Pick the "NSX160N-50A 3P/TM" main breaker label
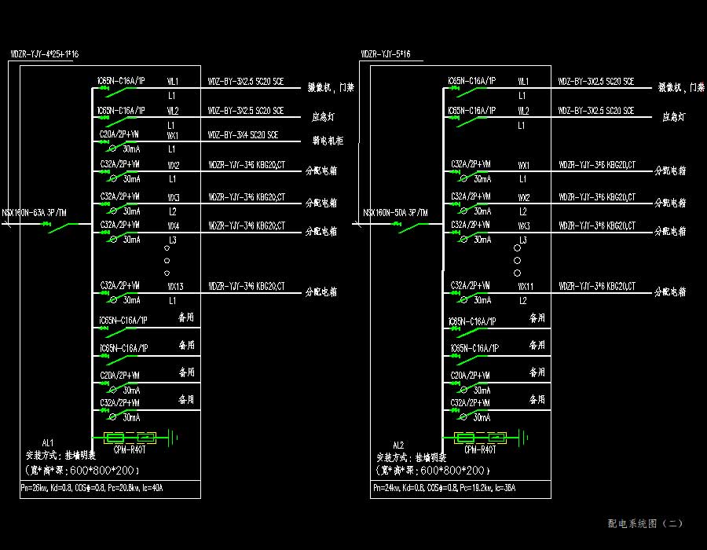The image size is (707, 550). pyautogui.click(x=395, y=213)
